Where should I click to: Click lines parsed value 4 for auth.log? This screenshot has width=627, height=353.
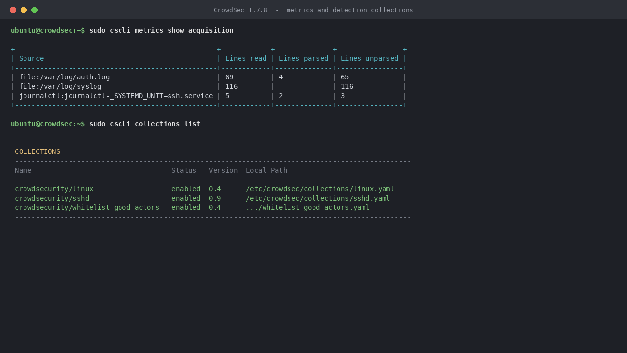point(281,77)
